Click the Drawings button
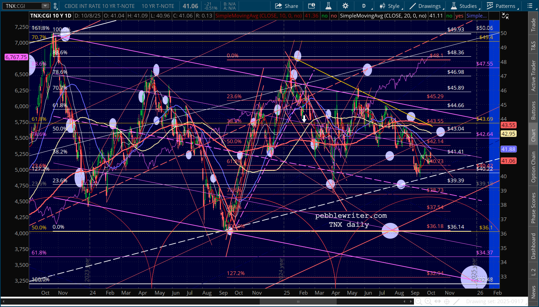 click(425, 6)
